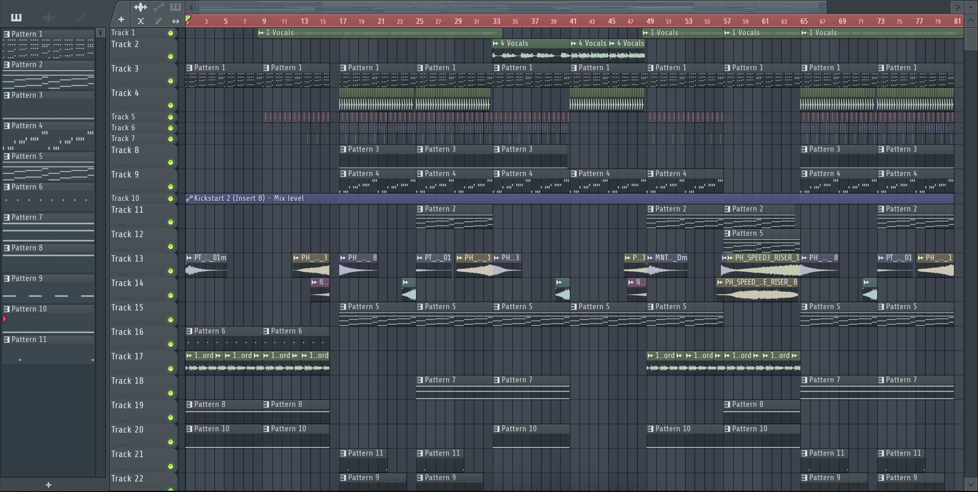The width and height of the screenshot is (978, 492).
Task: Click the dot button in the top-right corner
Action: [x=971, y=7]
